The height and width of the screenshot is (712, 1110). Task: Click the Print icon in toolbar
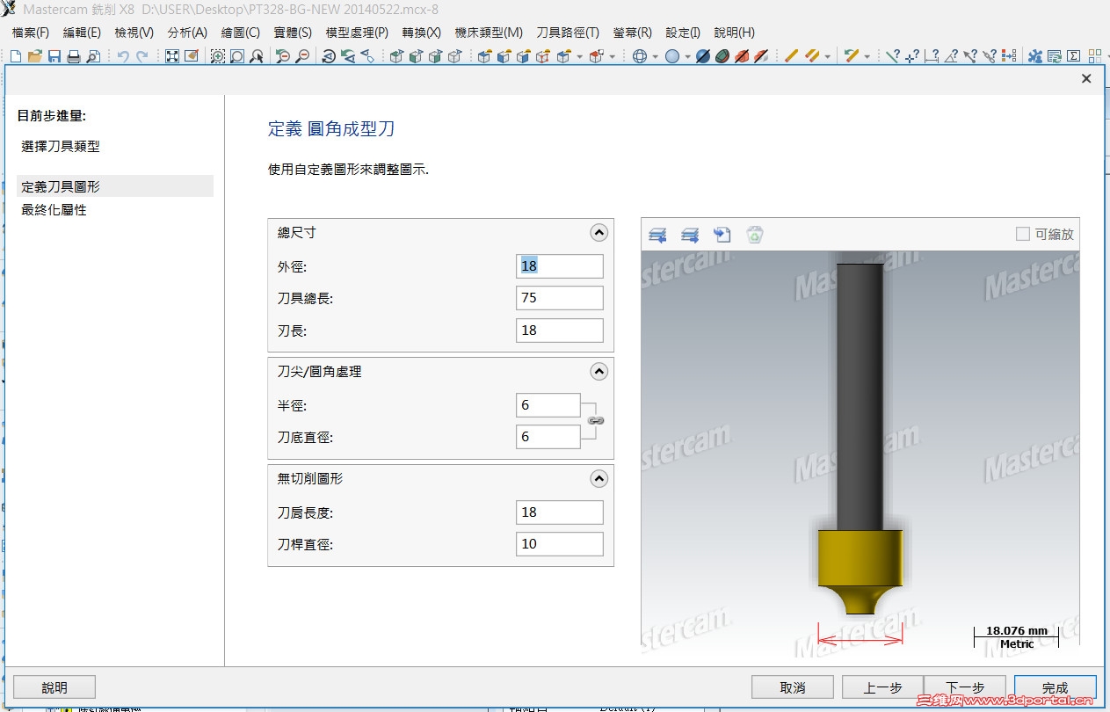click(74, 56)
